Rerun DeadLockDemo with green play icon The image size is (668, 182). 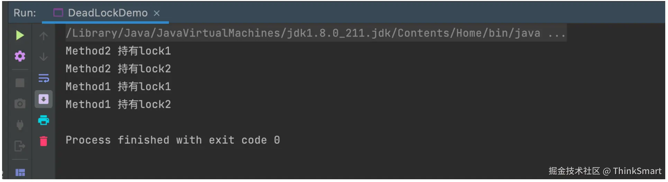[20, 35]
